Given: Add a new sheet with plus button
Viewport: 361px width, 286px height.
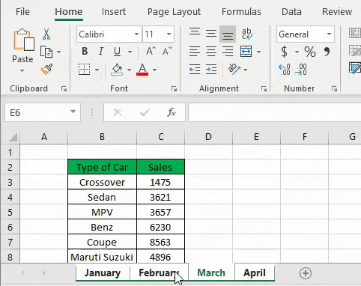Looking at the screenshot, I should point(306,273).
